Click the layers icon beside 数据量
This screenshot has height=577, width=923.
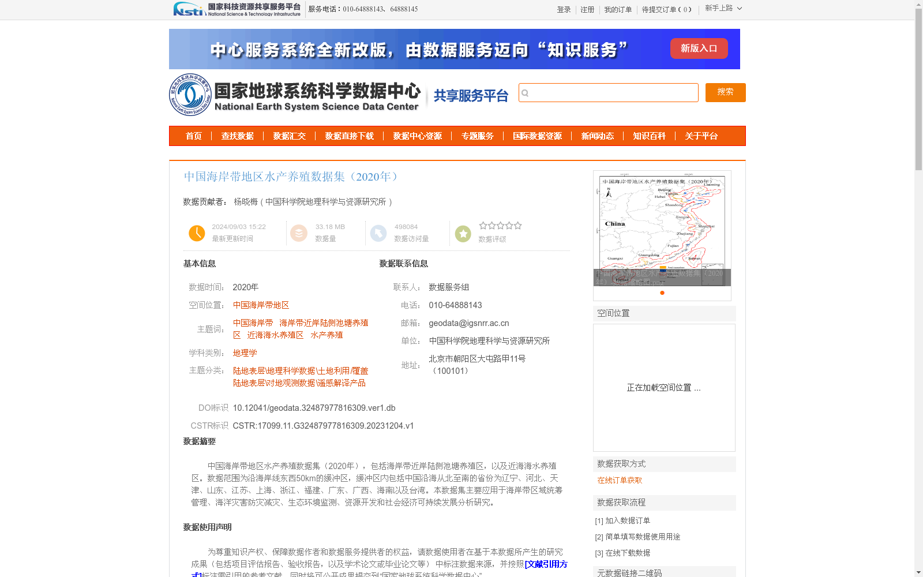point(298,233)
